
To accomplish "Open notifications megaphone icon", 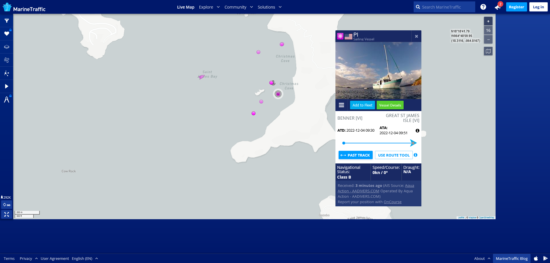I will 498,7.
